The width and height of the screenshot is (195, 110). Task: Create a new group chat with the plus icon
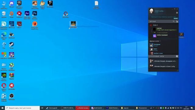click(177, 56)
